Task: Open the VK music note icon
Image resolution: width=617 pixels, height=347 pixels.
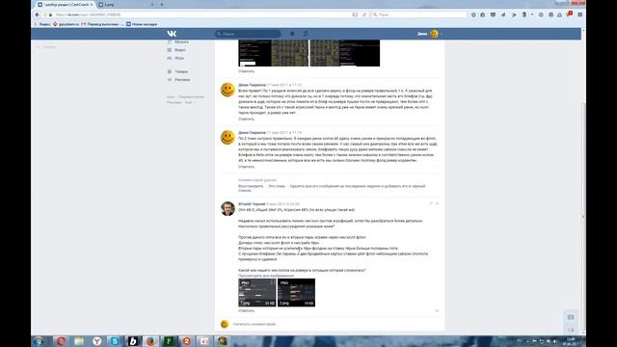Action: click(306, 34)
